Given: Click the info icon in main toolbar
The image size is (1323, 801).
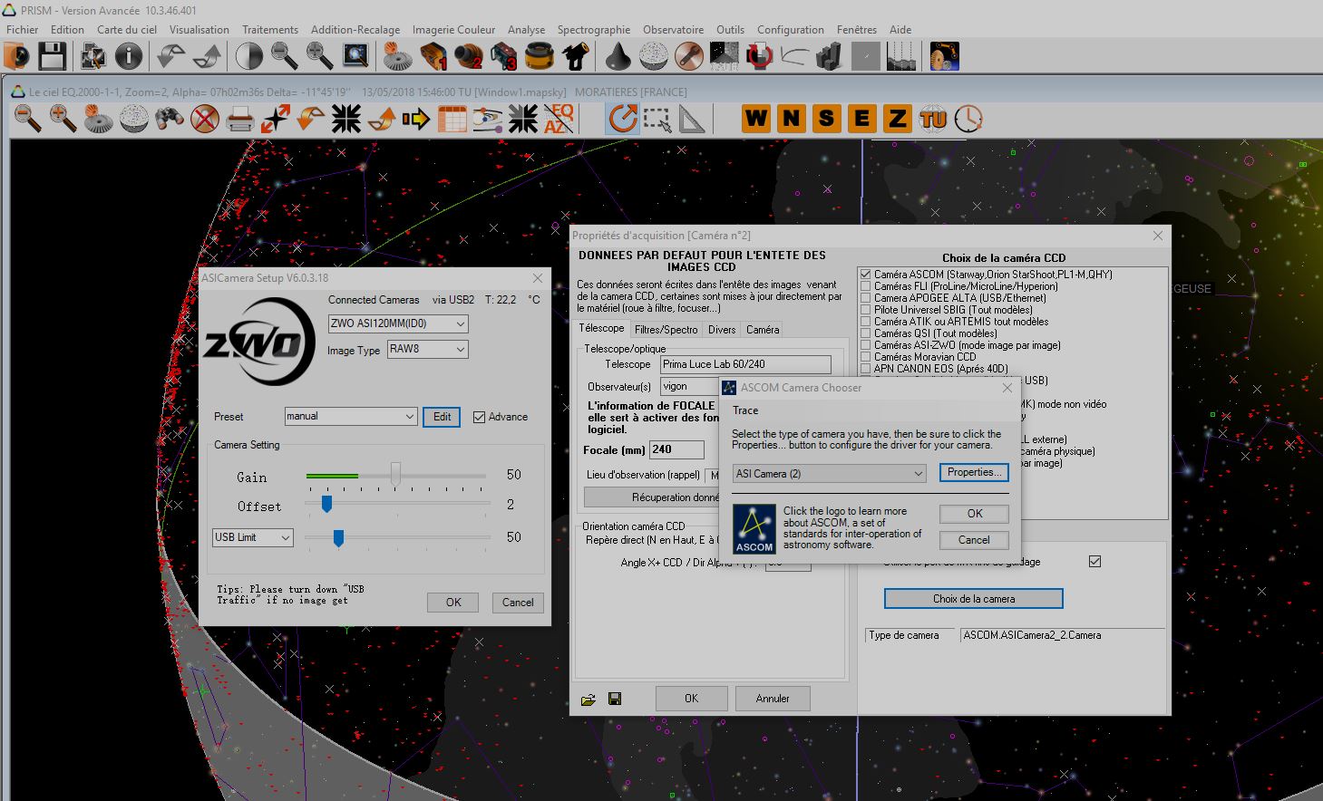Looking at the screenshot, I should tap(129, 57).
